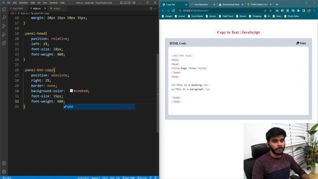318x179 pixels.
Task: Open the Terminal menu
Action: (54, 2)
